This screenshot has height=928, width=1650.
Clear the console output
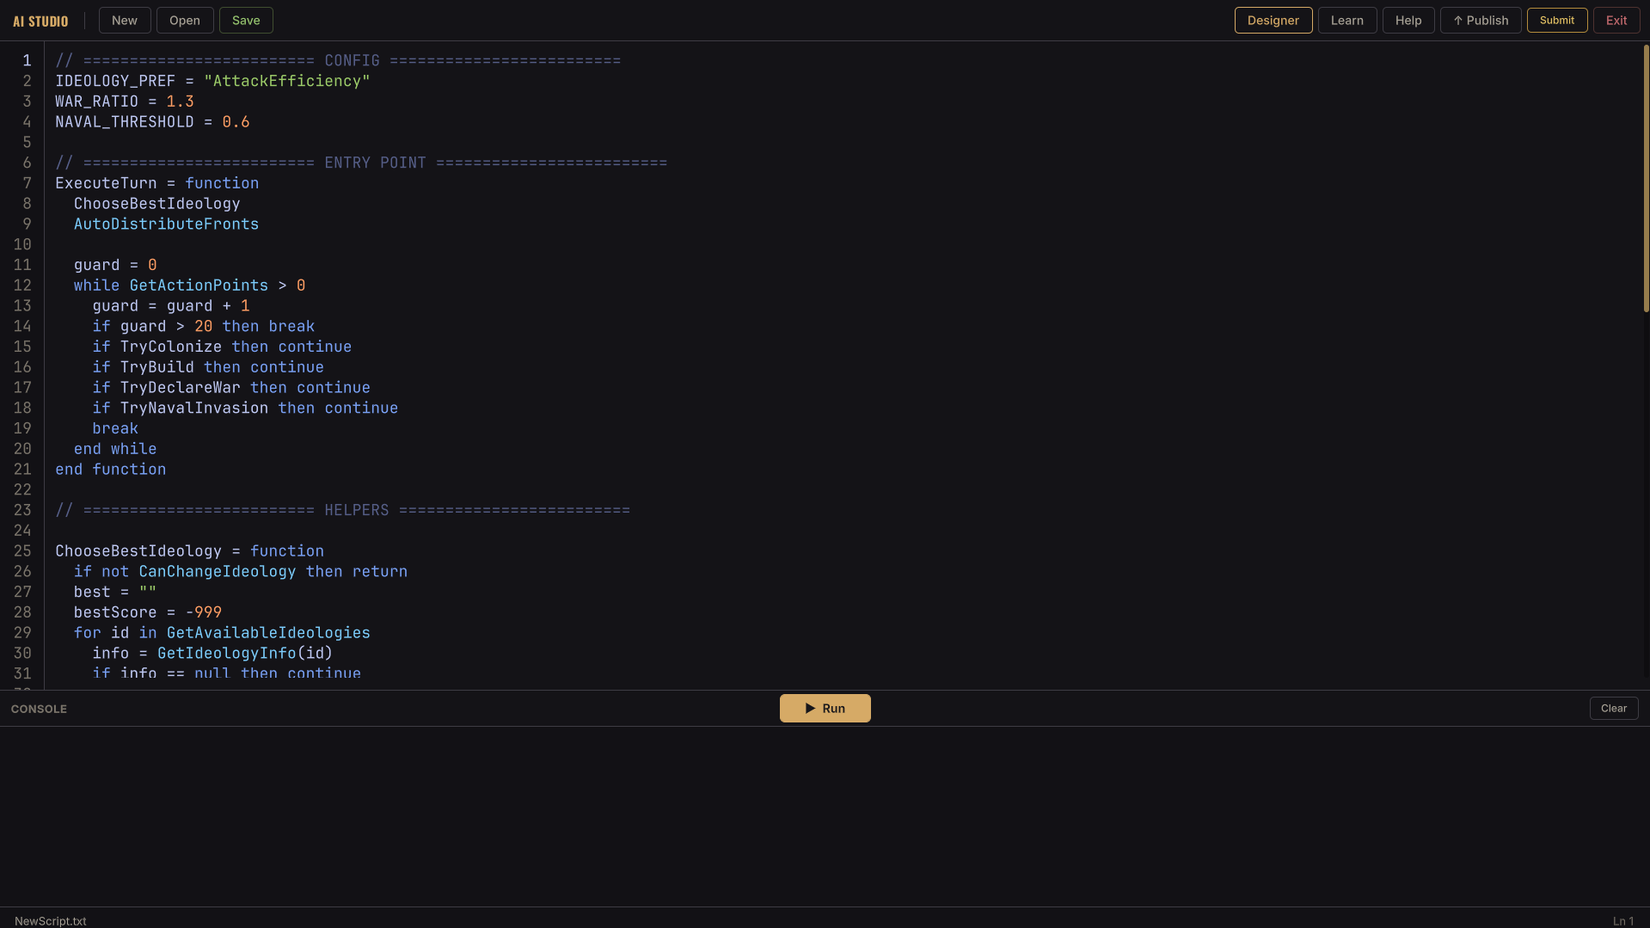tap(1614, 709)
